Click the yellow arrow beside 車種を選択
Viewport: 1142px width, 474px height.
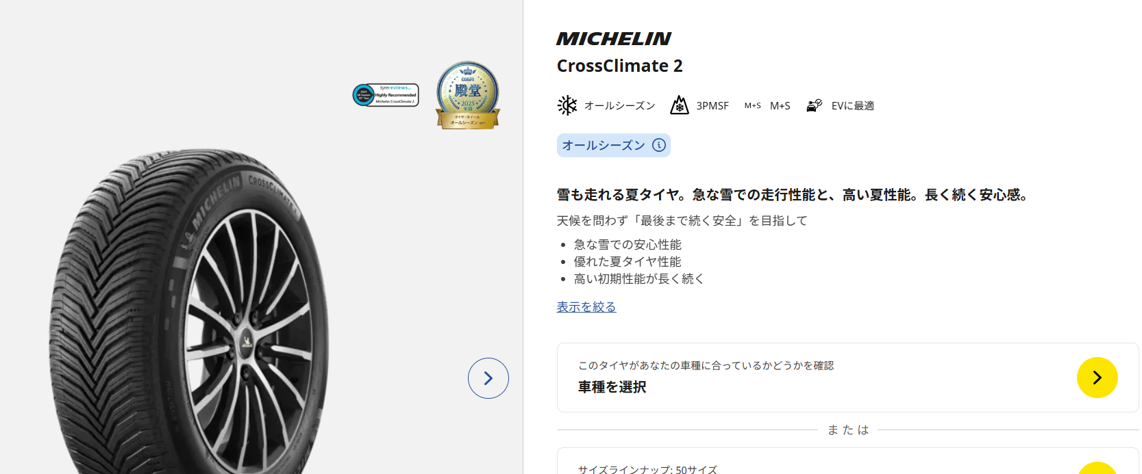click(1097, 378)
